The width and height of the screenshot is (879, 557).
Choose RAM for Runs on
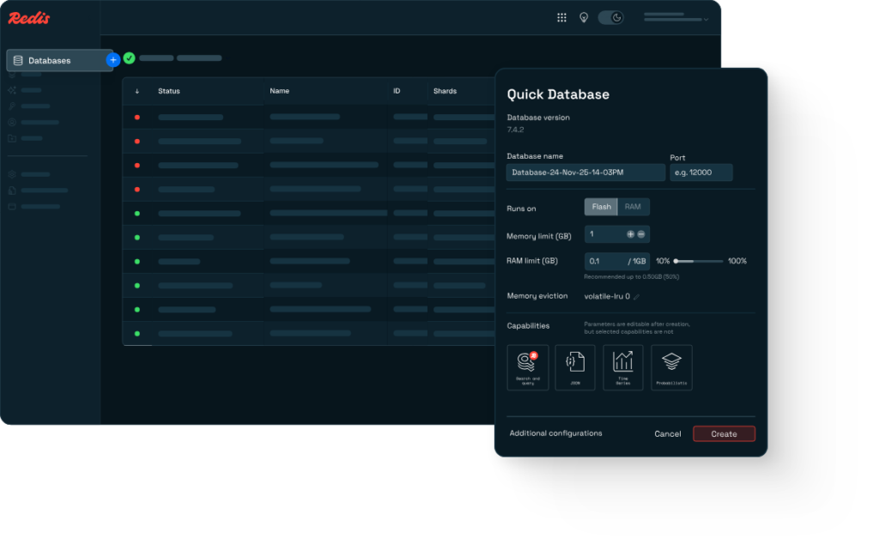pyautogui.click(x=633, y=207)
